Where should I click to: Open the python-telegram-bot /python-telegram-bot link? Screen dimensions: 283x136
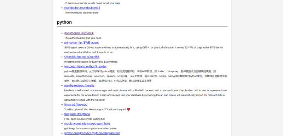[x=92, y=133]
